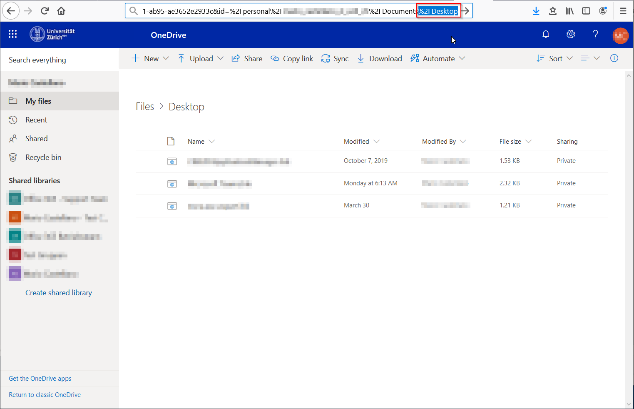The width and height of the screenshot is (634, 409).
Task: Open the browser hamburger menu
Action: coord(623,11)
